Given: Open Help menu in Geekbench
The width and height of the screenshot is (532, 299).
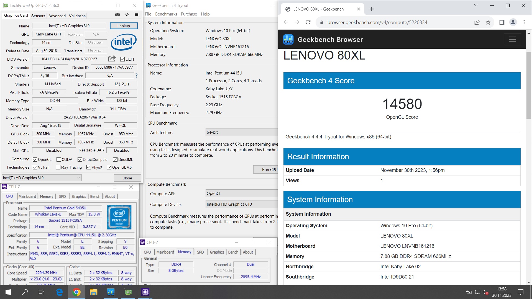Looking at the screenshot, I should click(x=205, y=14).
